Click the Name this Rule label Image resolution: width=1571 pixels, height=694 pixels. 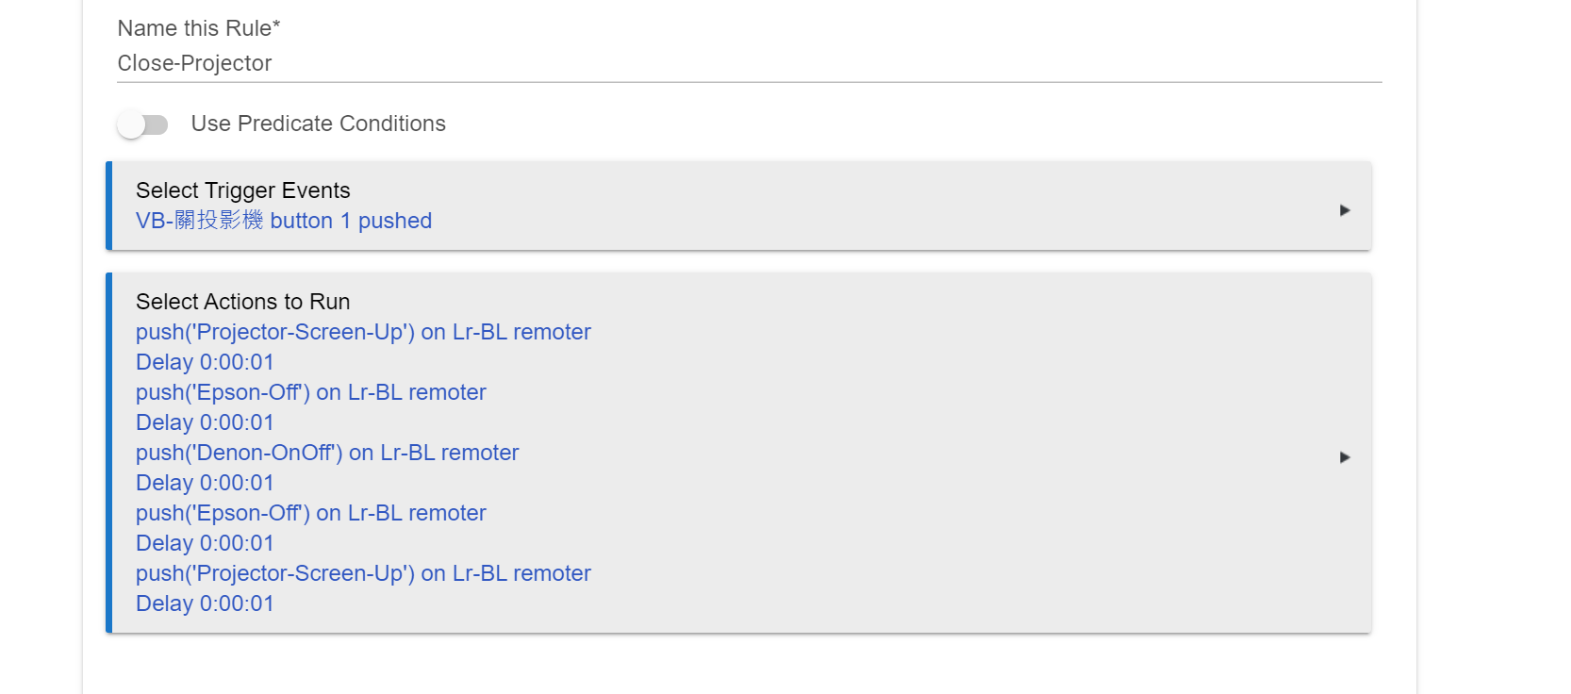tap(199, 28)
